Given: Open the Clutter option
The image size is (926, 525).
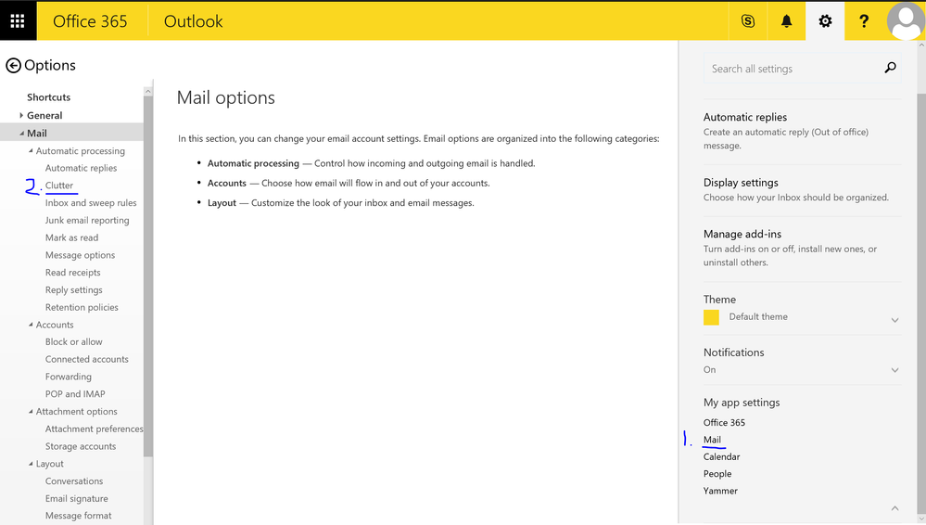Looking at the screenshot, I should pyautogui.click(x=59, y=186).
